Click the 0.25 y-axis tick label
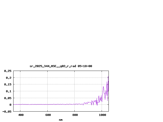This screenshot has width=163, height=122. pos(8,71)
